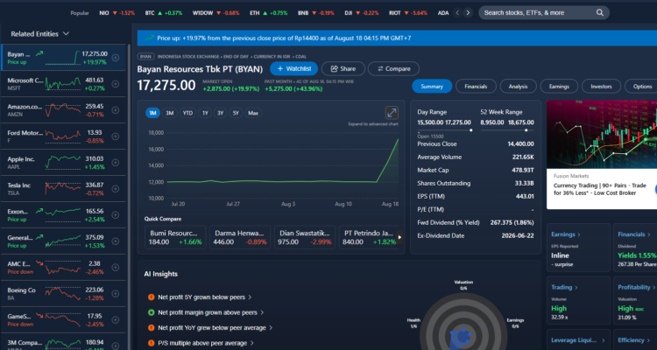657x350 pixels.
Task: Click the search magnifier icon
Action: [x=600, y=12]
